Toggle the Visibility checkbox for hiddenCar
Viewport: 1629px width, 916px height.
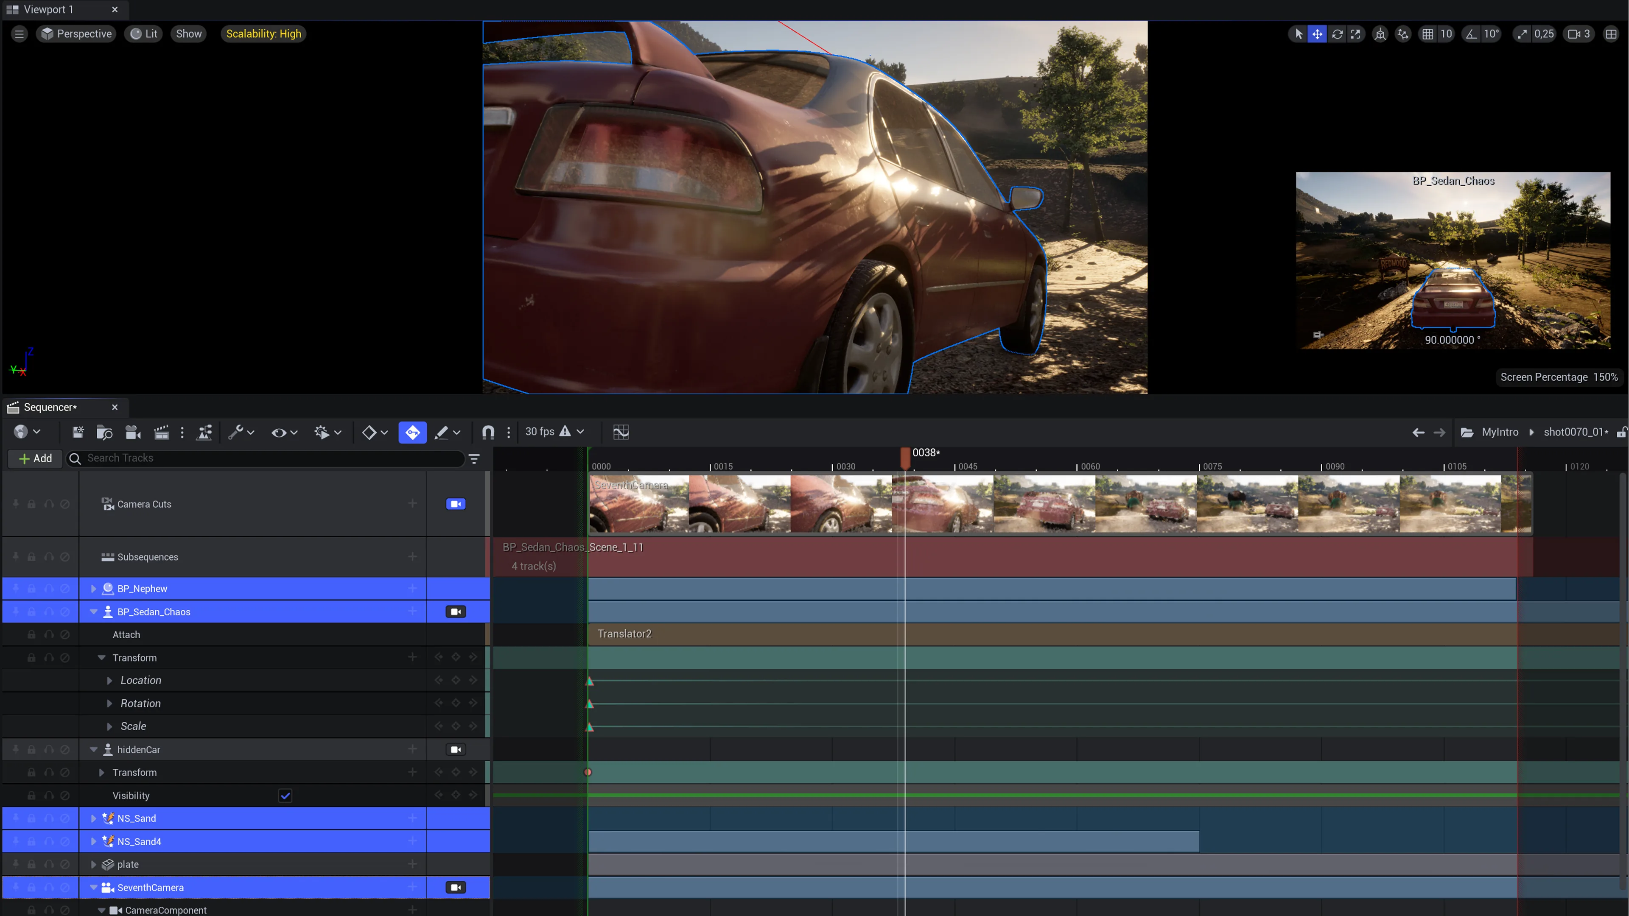285,796
